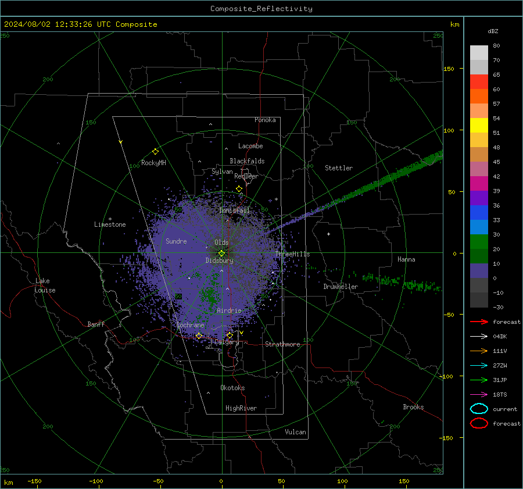The image size is (523, 489).
Task: Click the Okotoks label
Action: [x=232, y=388]
